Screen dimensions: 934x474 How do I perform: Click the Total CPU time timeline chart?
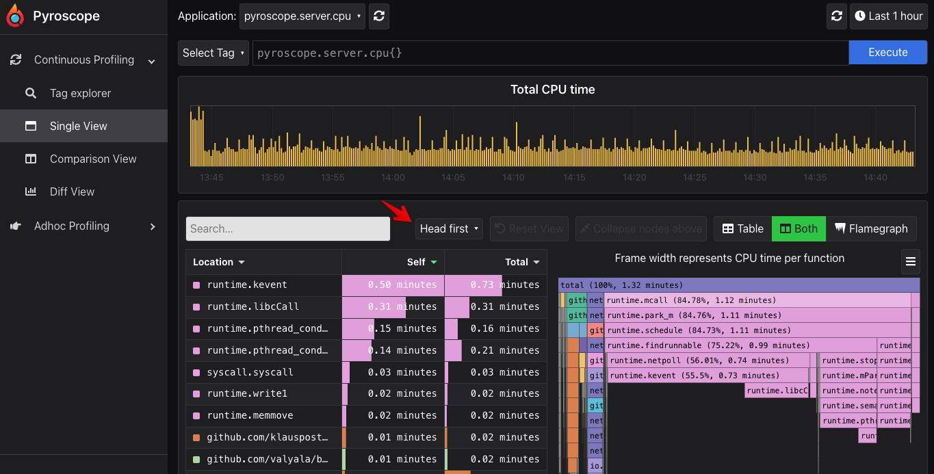point(552,135)
